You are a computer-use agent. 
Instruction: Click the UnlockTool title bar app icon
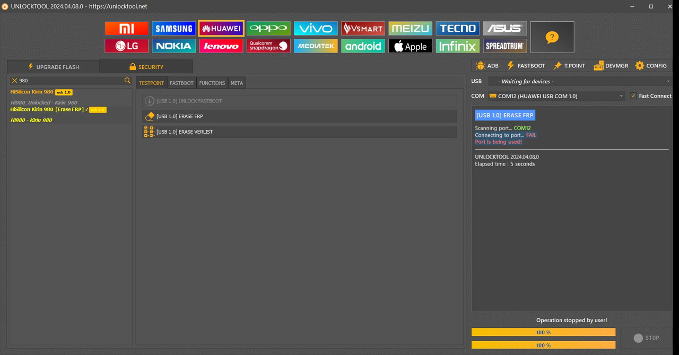[x=5, y=6]
